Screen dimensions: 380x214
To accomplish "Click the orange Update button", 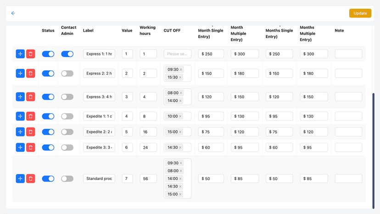I will tap(360, 13).
